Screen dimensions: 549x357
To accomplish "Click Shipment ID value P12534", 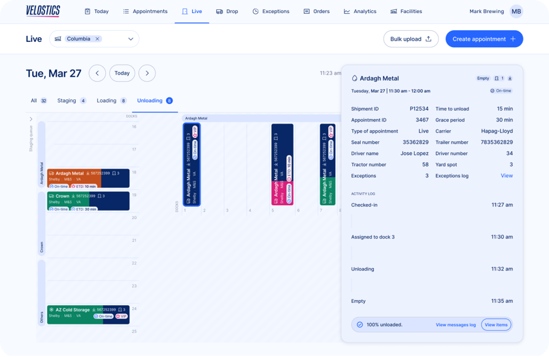I will click(419, 109).
